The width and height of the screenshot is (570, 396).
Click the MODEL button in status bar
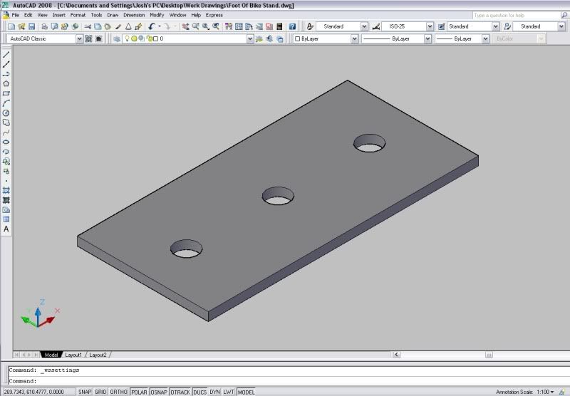[246, 392]
